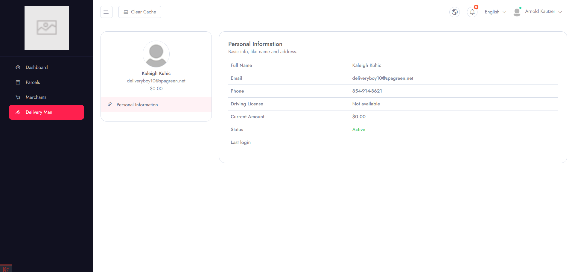This screenshot has width=572, height=272.
Task: Click the Delivery Man bike icon
Action: point(18,112)
